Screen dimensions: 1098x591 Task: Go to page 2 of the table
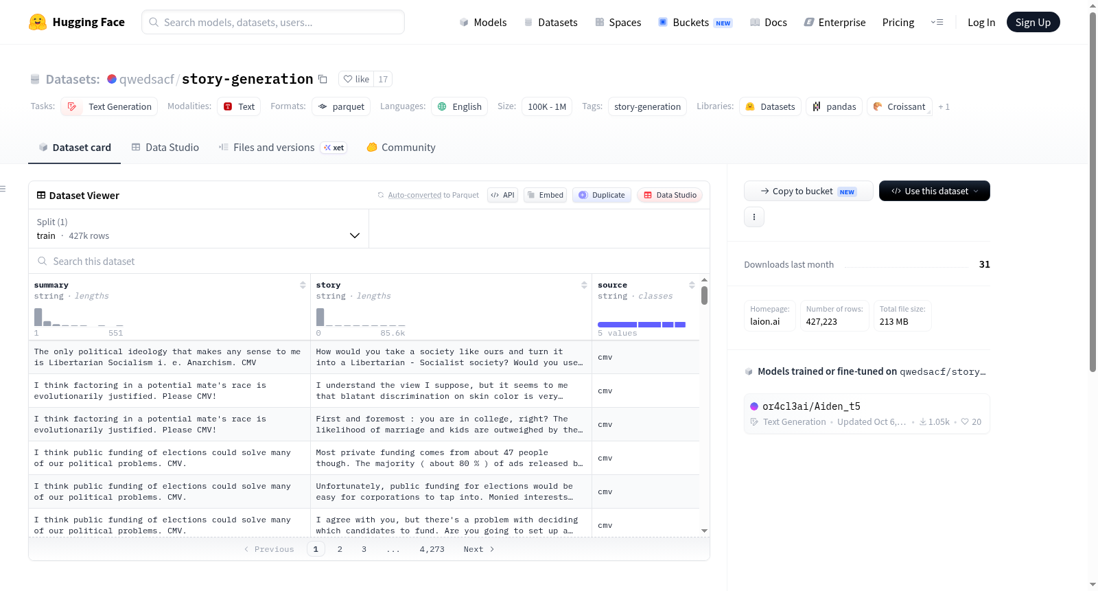pos(340,549)
